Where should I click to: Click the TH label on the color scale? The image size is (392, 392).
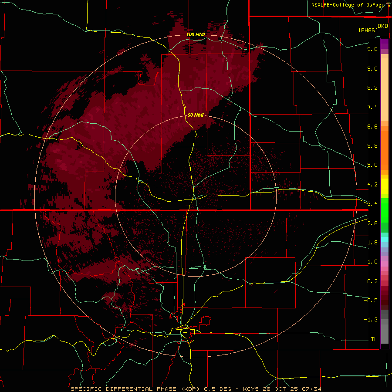coord(374,339)
